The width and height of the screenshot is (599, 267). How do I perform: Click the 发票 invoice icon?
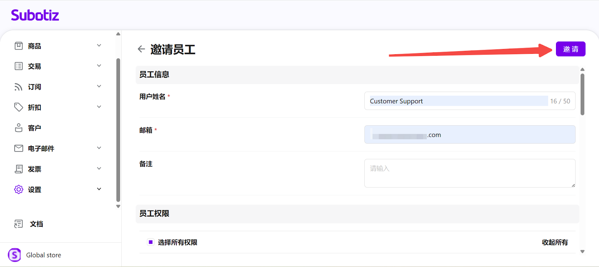pyautogui.click(x=18, y=169)
